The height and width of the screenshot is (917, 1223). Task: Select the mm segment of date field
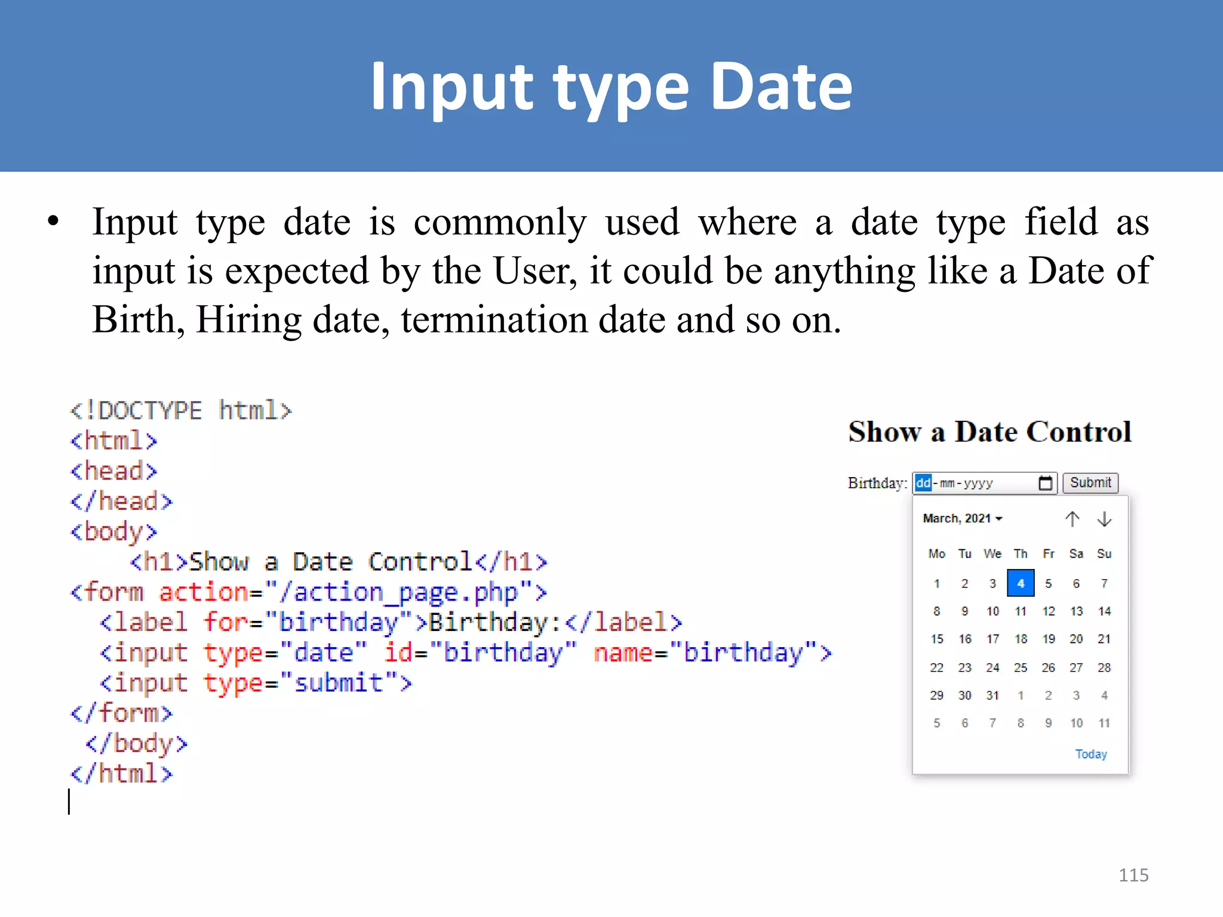[947, 483]
